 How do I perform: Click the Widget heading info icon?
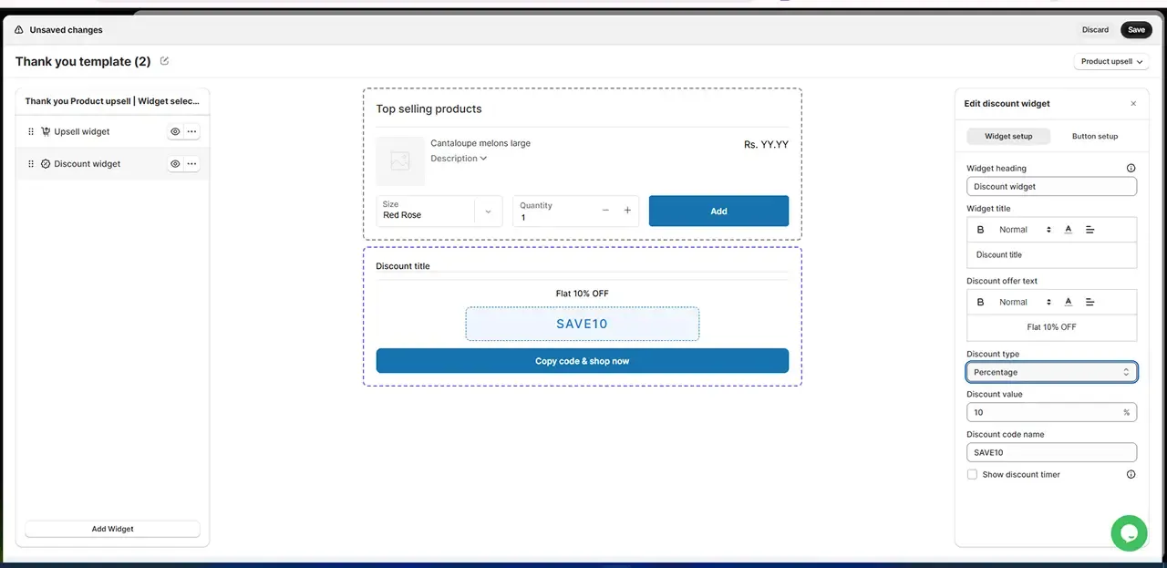coord(1131,169)
